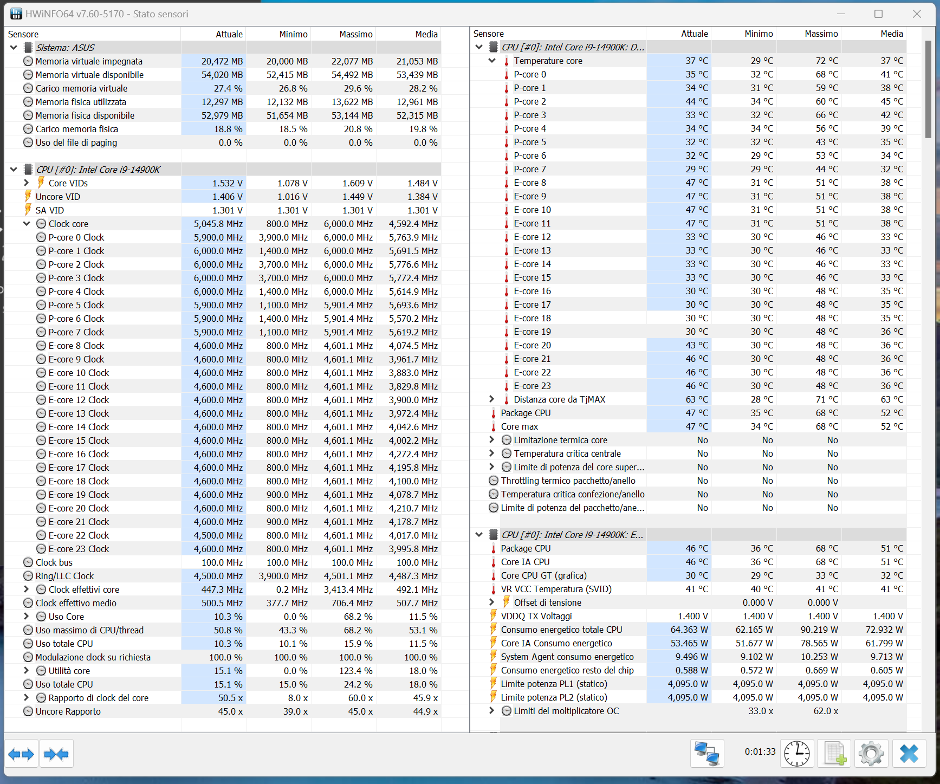940x784 pixels.
Task: Collapse the CPU [#0] group ending in 'E...'
Action: pyautogui.click(x=479, y=535)
